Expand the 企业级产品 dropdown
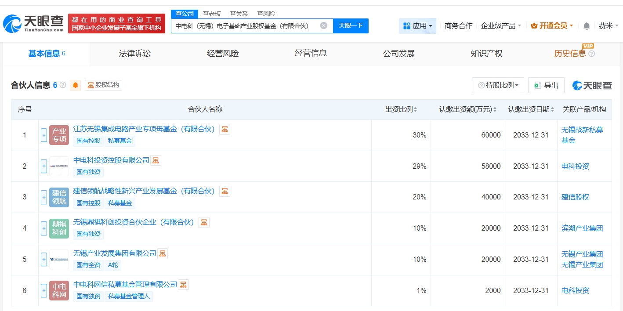 coord(501,26)
